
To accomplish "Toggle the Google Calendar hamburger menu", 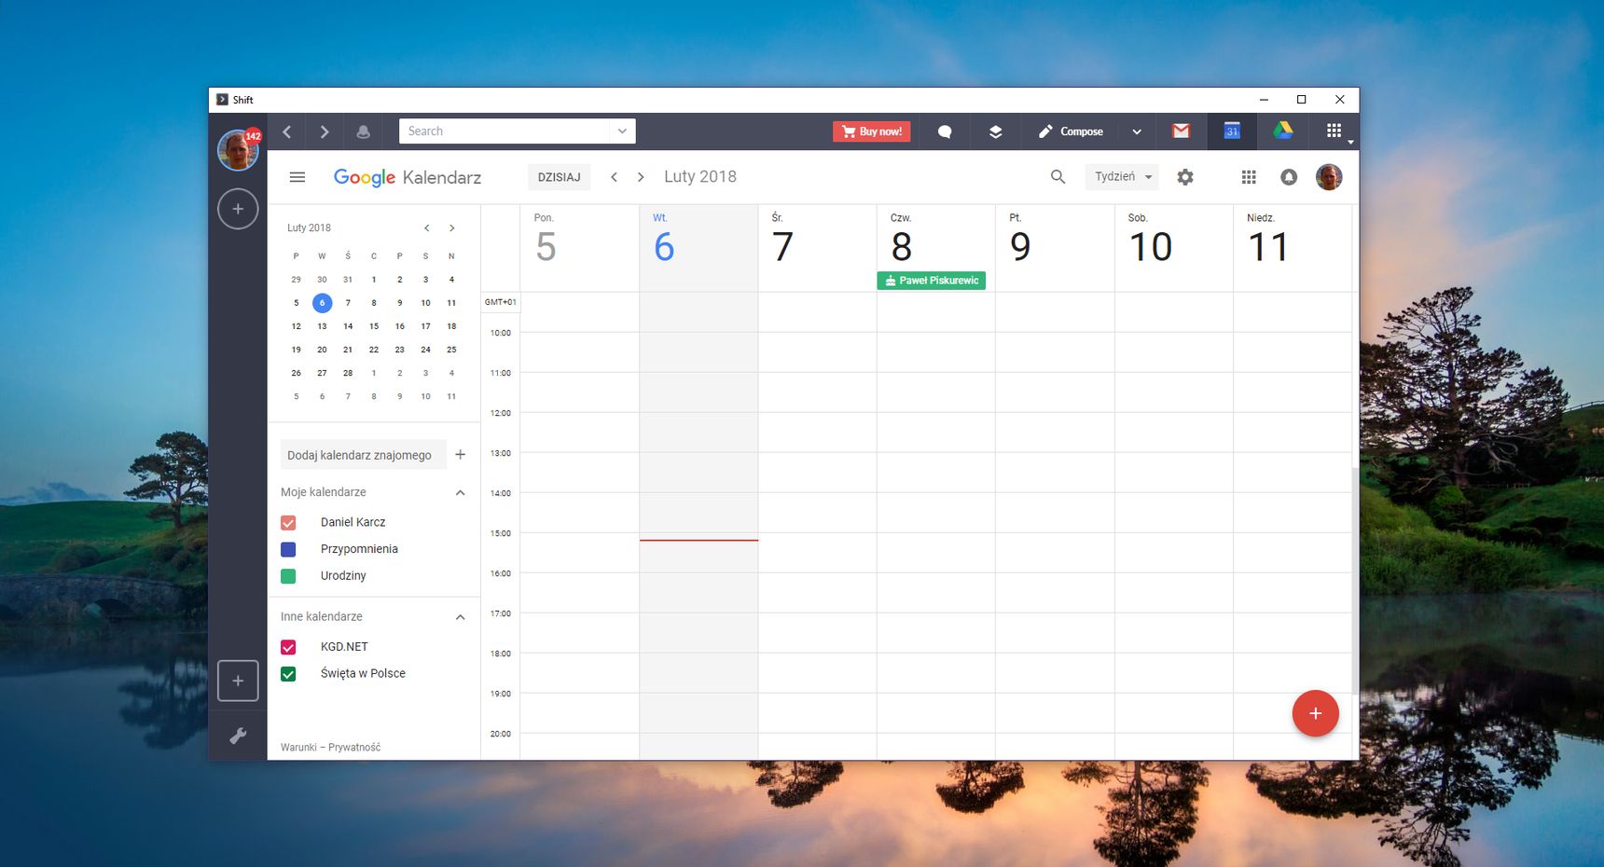I will point(297,177).
